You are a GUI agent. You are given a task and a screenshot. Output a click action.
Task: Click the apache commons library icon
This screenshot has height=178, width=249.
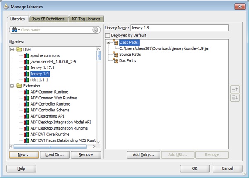pos(26,55)
